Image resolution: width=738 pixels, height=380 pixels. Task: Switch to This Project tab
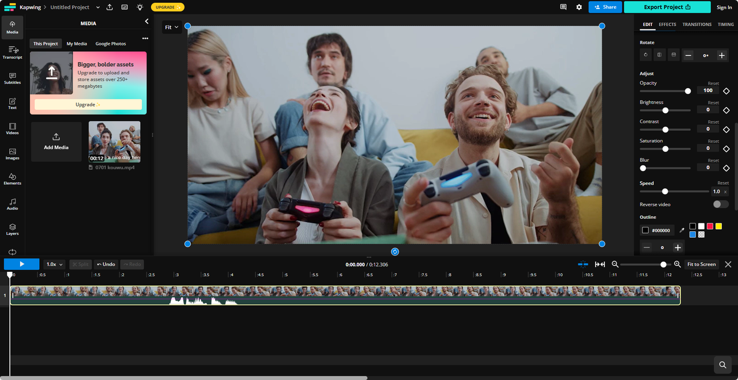[46, 44]
